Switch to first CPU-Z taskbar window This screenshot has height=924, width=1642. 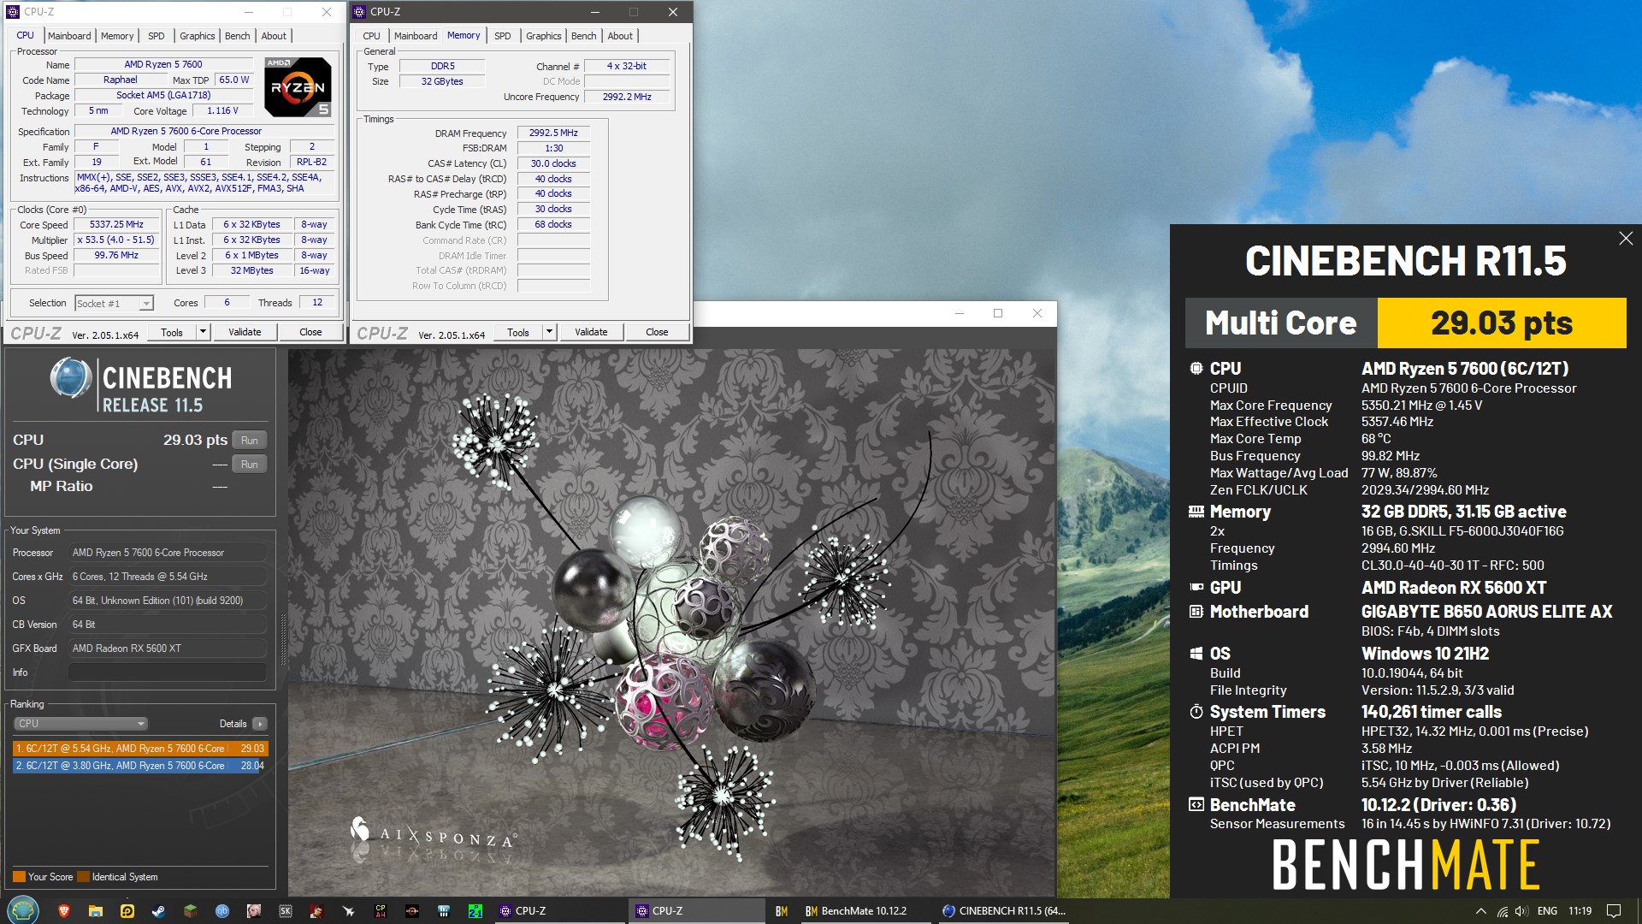click(560, 911)
